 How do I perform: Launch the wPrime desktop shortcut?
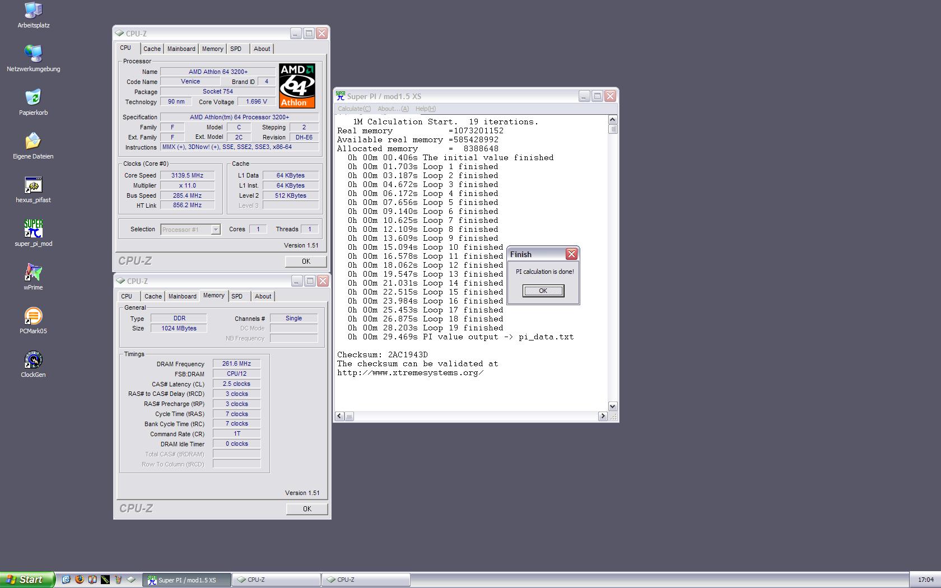(34, 277)
